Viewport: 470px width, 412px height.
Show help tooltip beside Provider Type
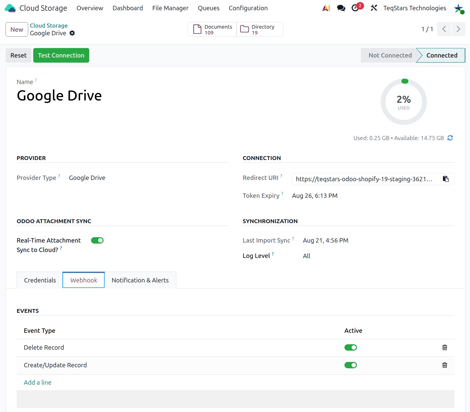(59, 176)
